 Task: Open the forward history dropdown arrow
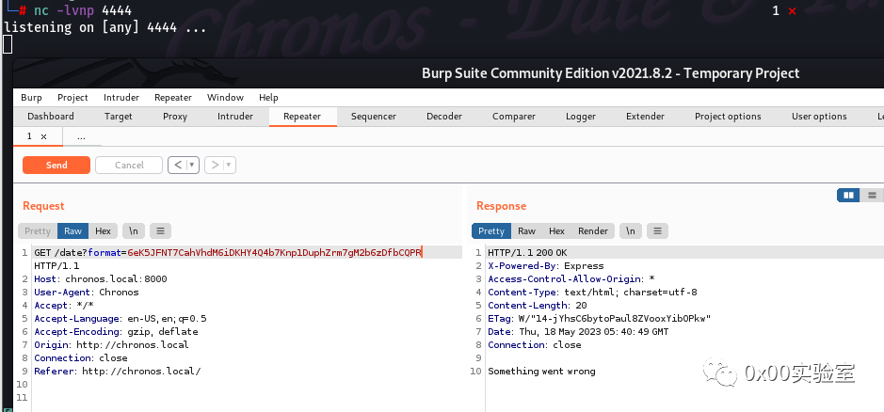[x=230, y=166]
